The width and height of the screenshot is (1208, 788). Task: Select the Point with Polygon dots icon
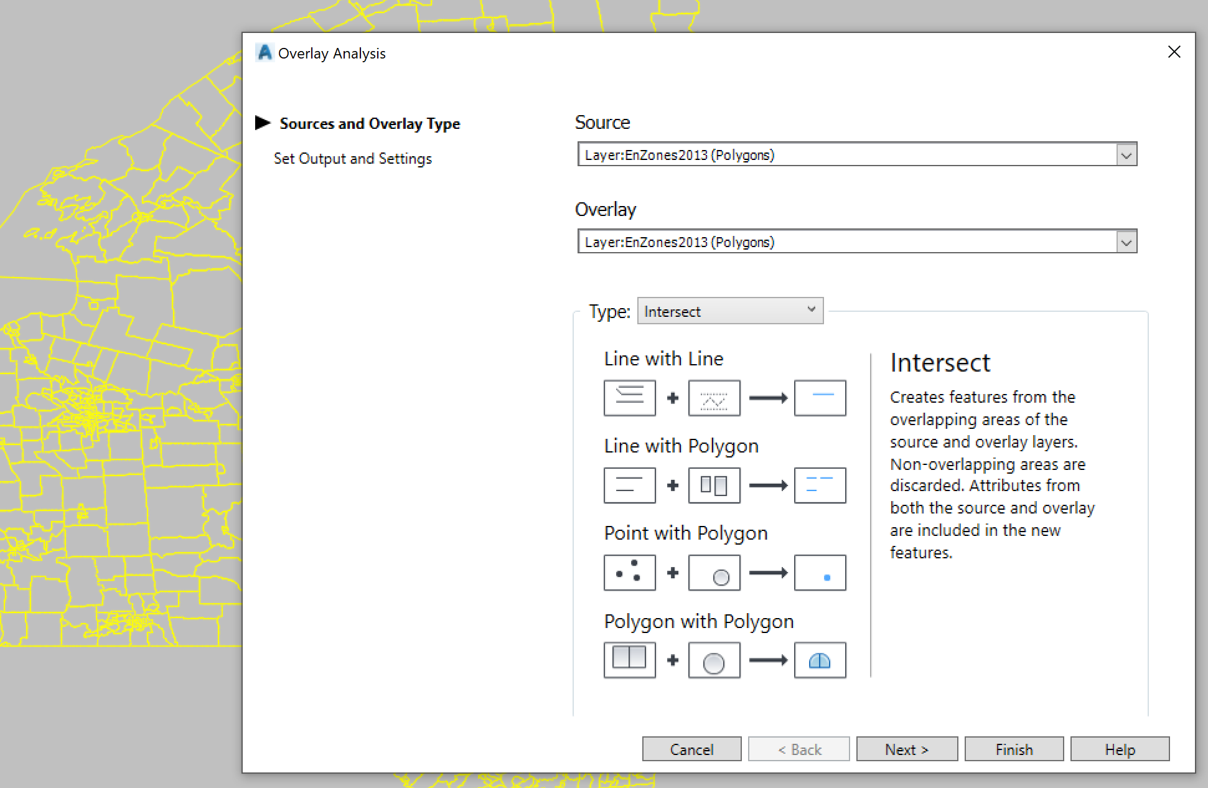629,573
